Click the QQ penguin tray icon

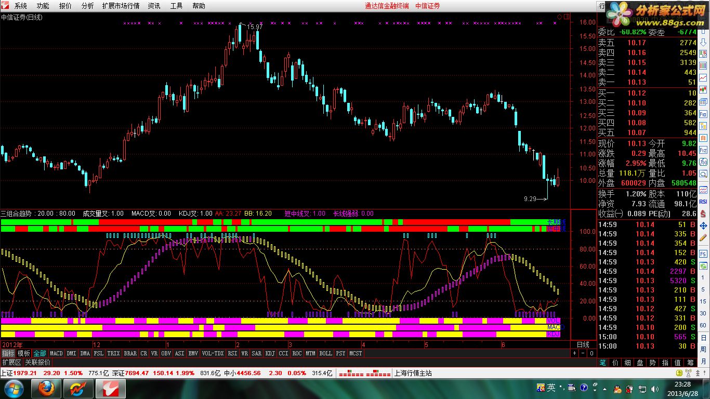click(x=617, y=389)
